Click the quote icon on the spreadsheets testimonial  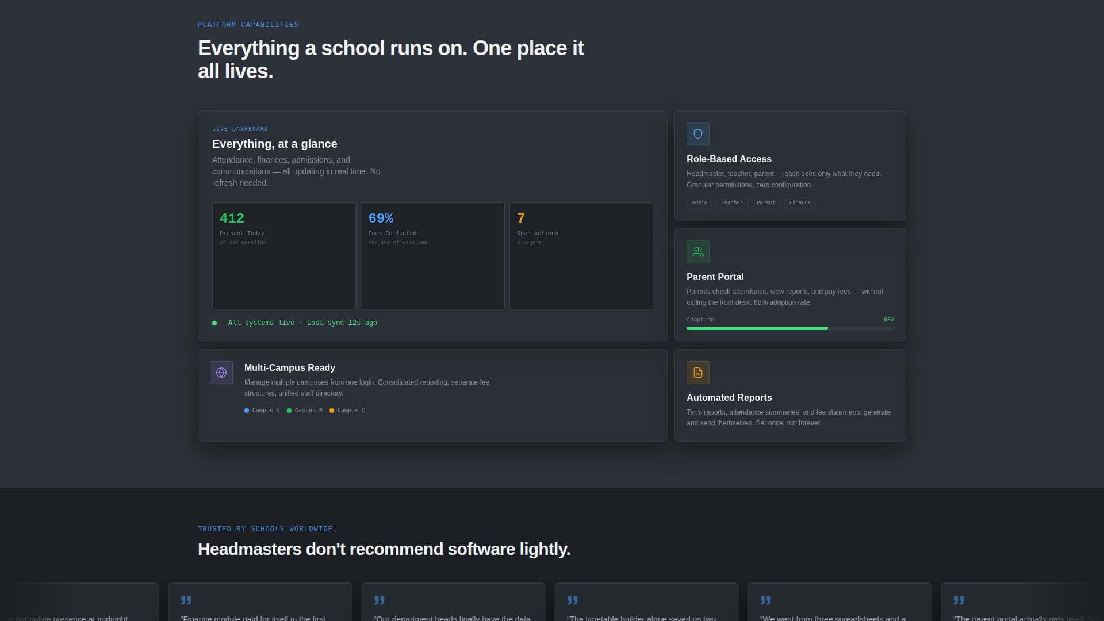coord(765,600)
